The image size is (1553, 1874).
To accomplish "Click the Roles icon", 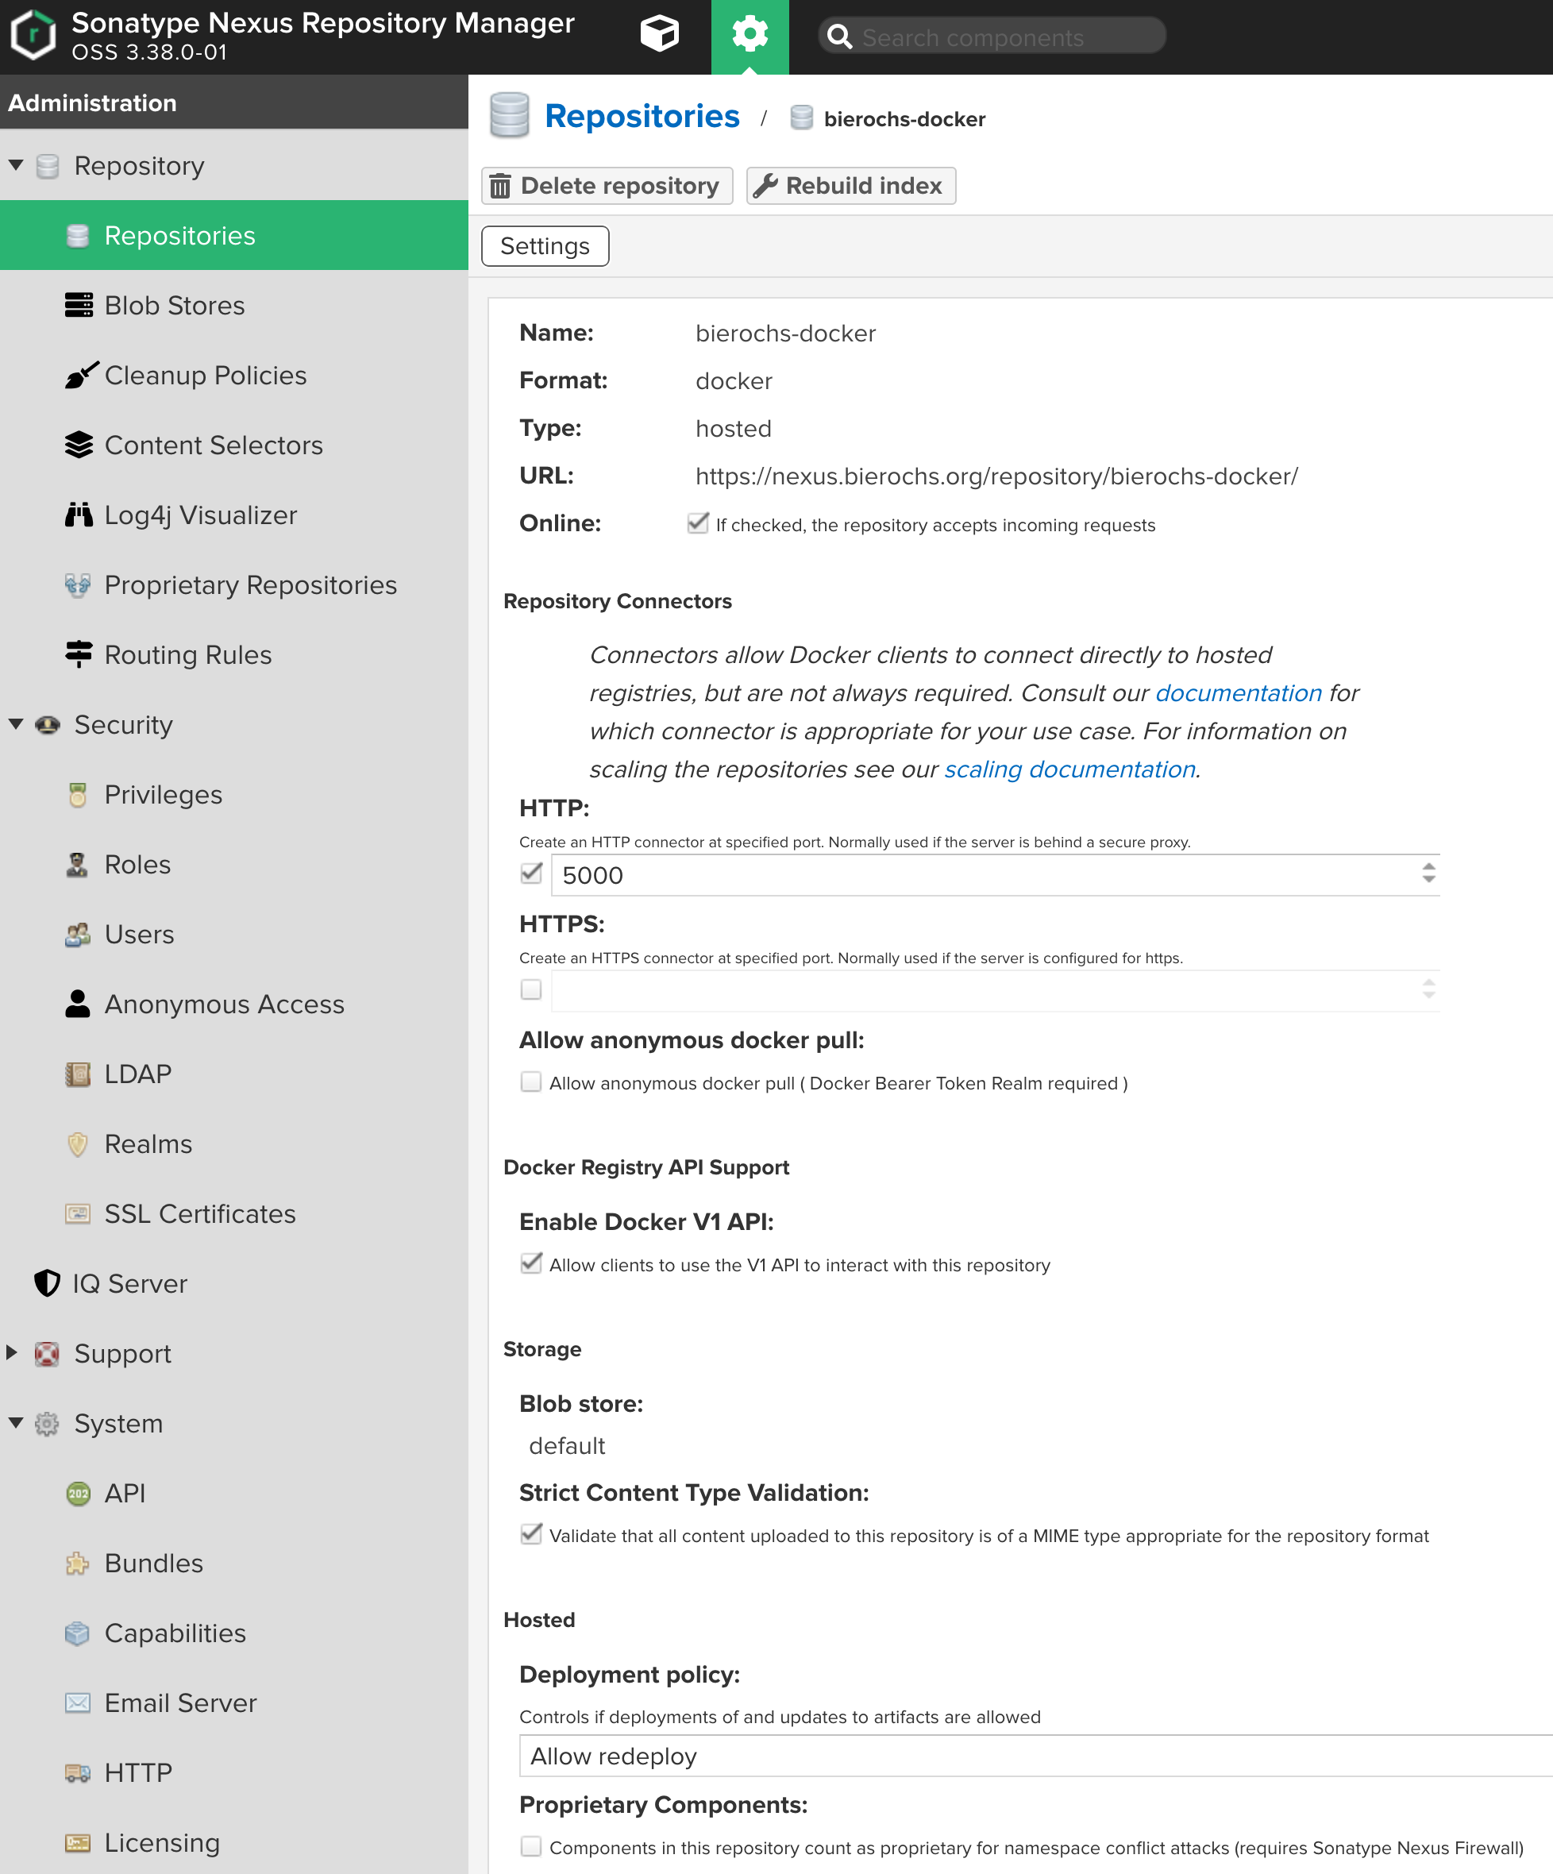I will [x=78, y=864].
